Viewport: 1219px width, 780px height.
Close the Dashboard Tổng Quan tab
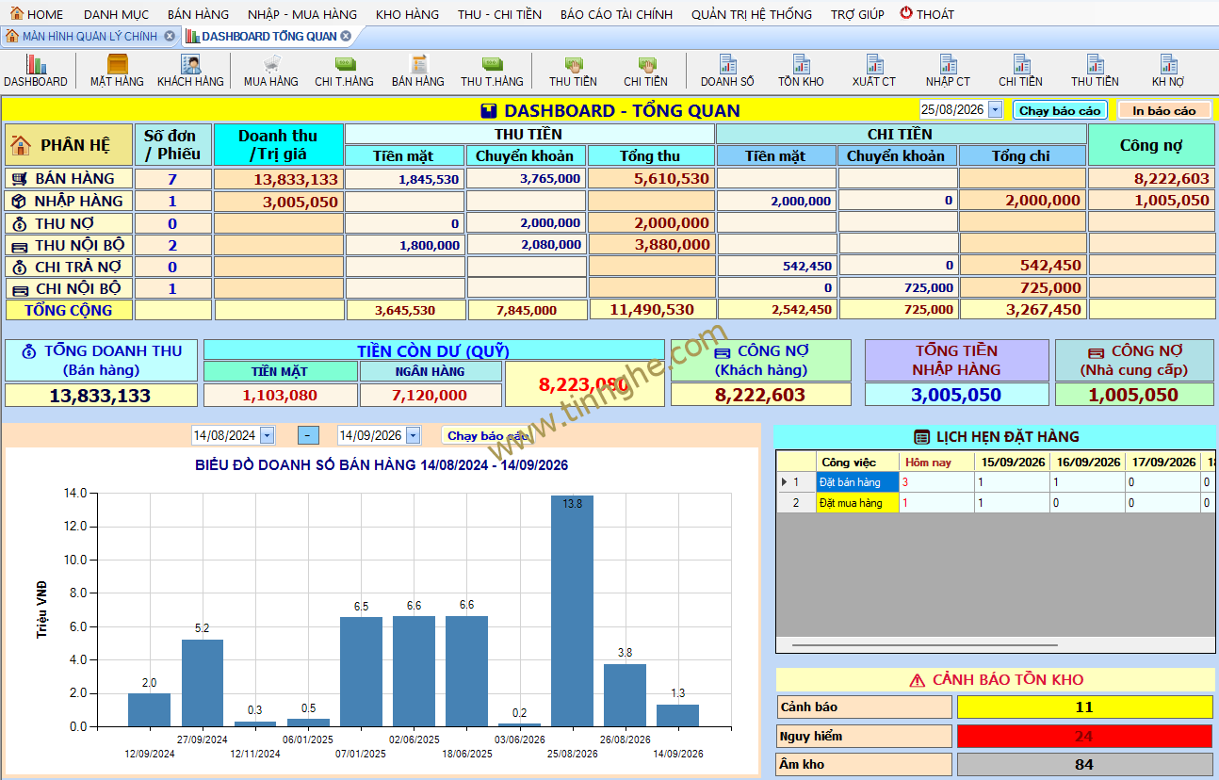coord(346,36)
